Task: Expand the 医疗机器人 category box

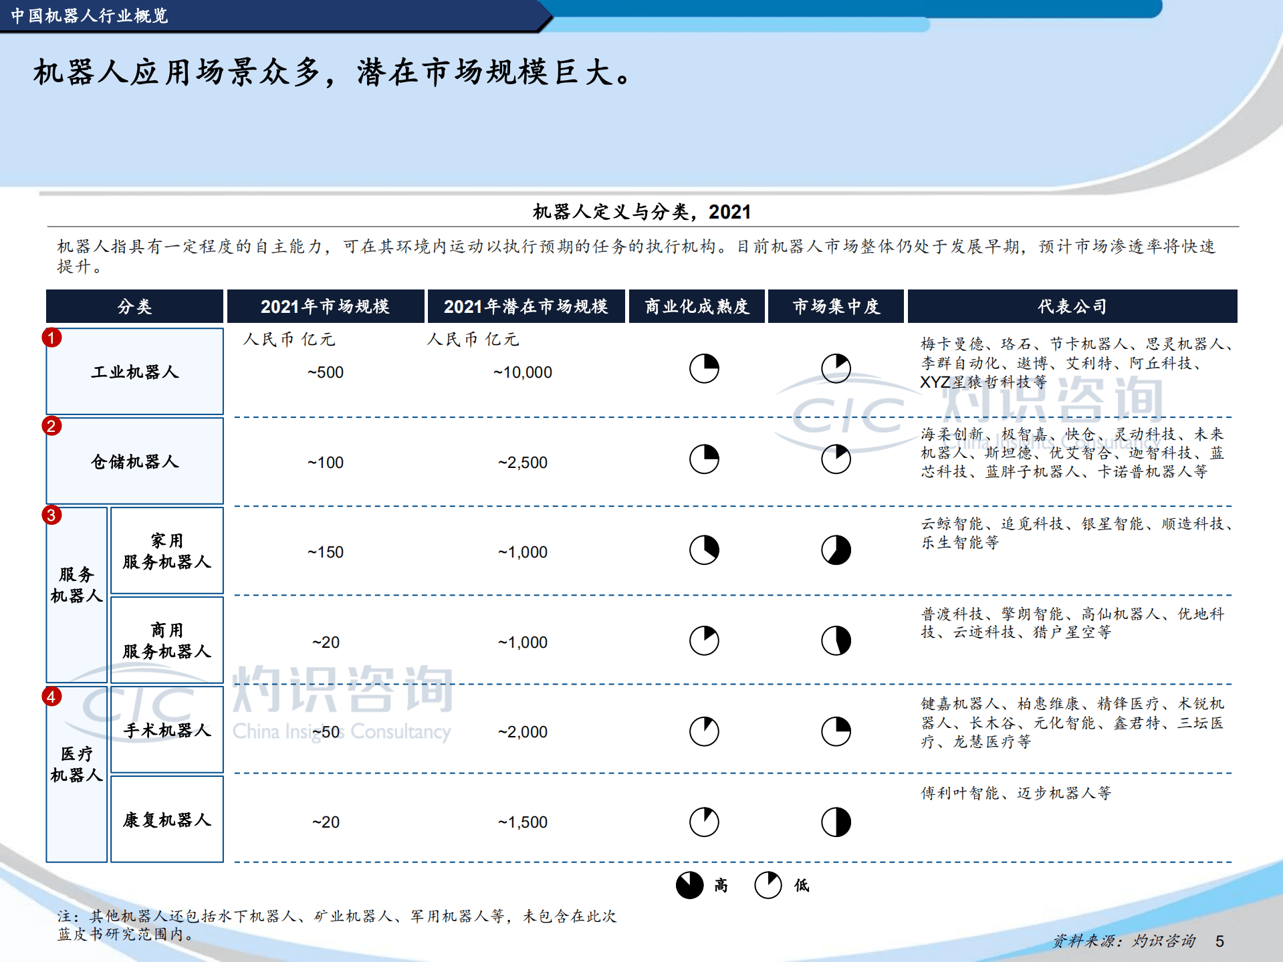Action: pos(76,769)
